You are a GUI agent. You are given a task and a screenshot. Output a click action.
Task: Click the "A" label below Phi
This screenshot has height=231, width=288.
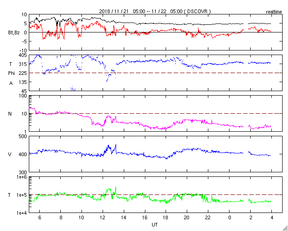coord(11,83)
